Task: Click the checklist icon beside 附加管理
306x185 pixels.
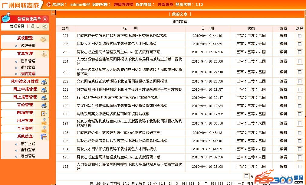Action: point(44,113)
